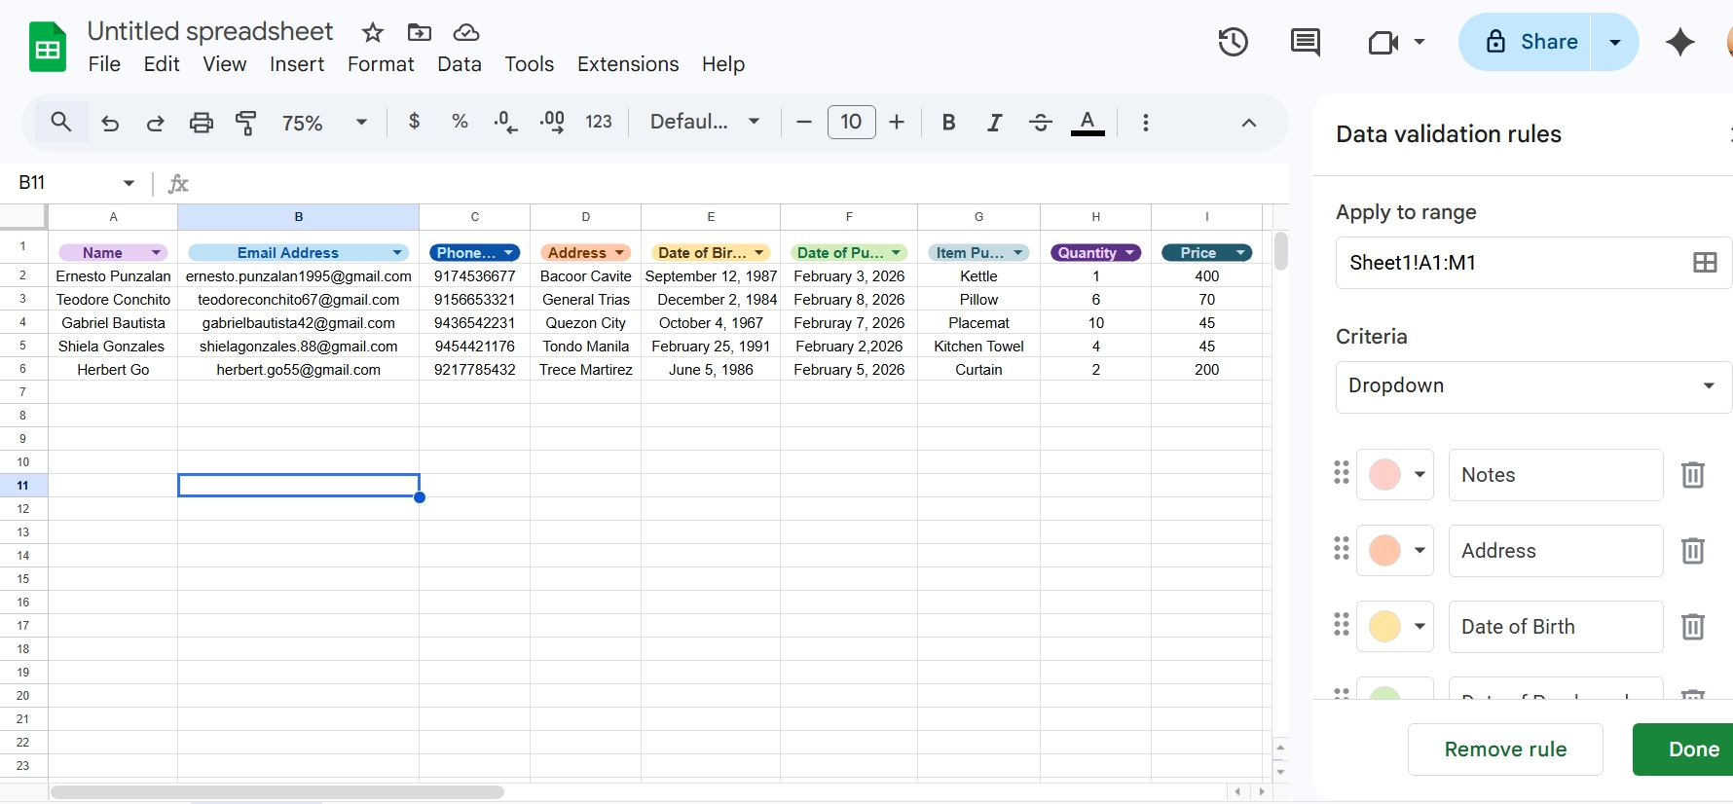Delete the Date of Birth dropdown item
1733x804 pixels.
coord(1693,627)
